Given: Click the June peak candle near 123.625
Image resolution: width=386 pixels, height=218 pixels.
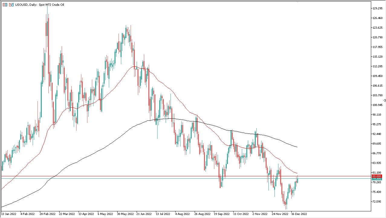Looking at the screenshot, I should coord(126,30).
